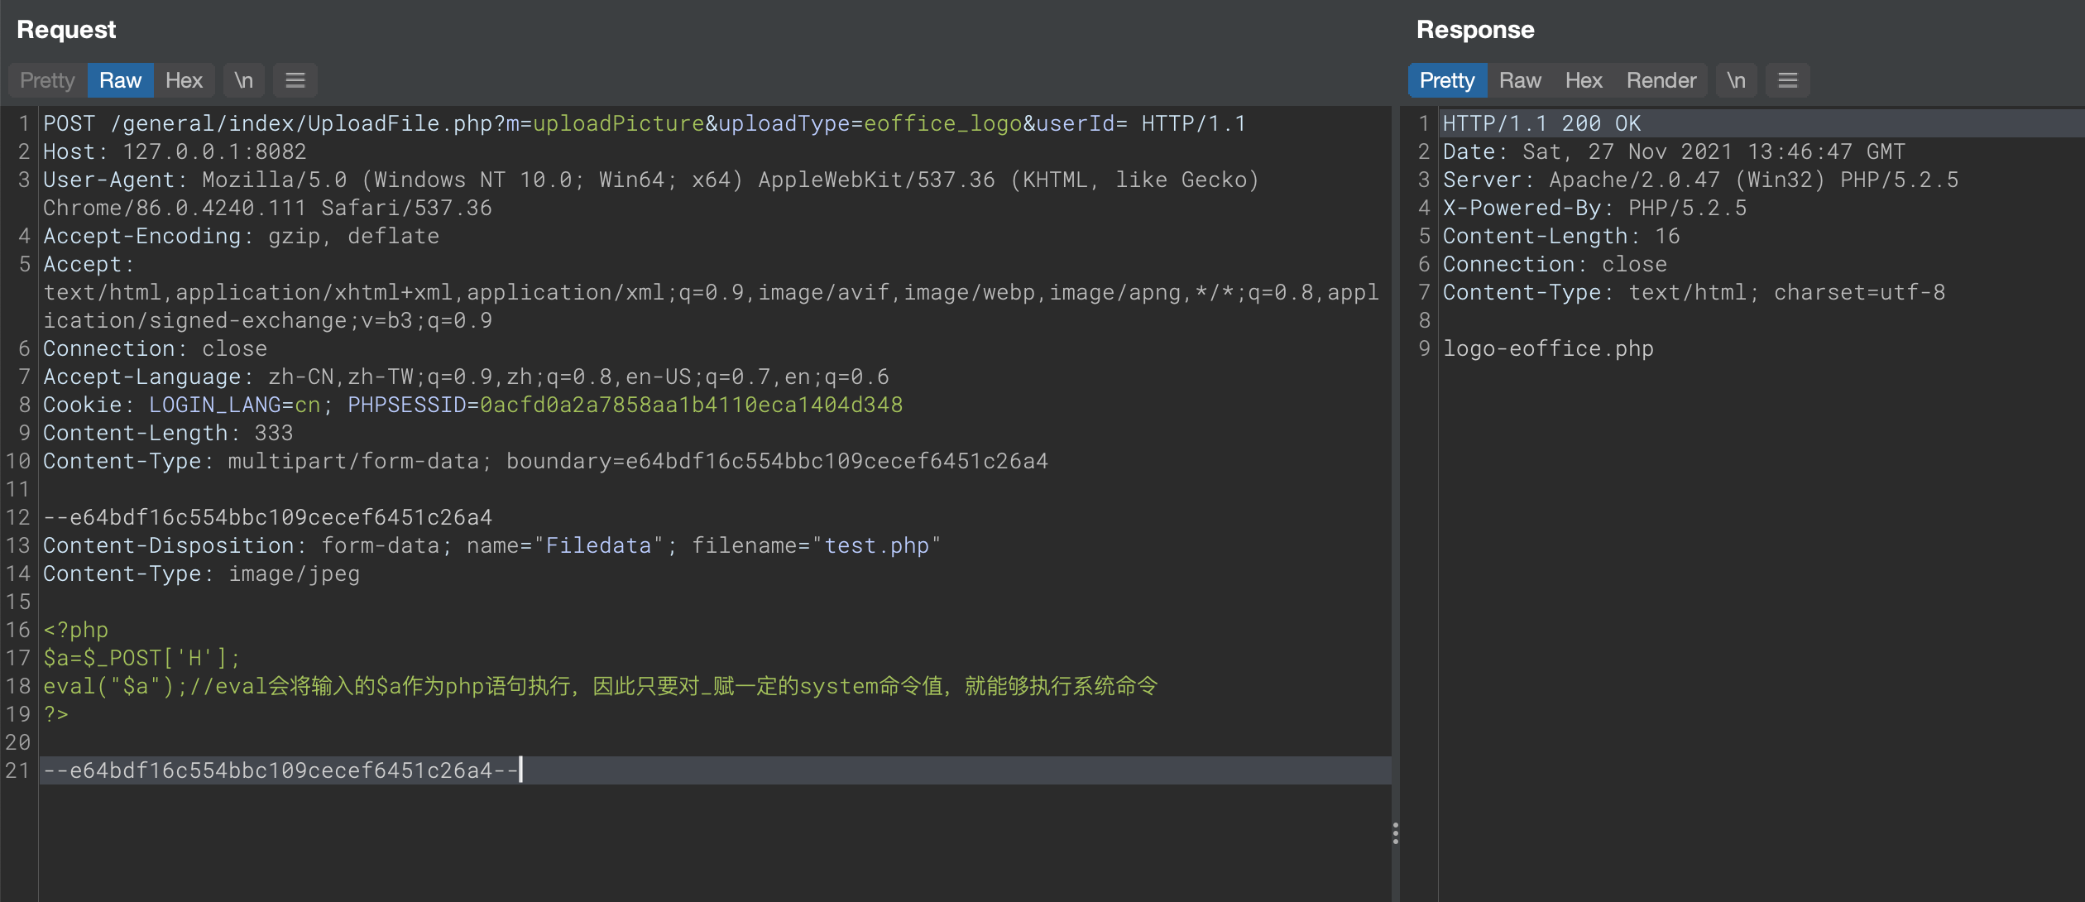Click the PHPSESSID cookie value
Screen dimensions: 2085x902
691,405
